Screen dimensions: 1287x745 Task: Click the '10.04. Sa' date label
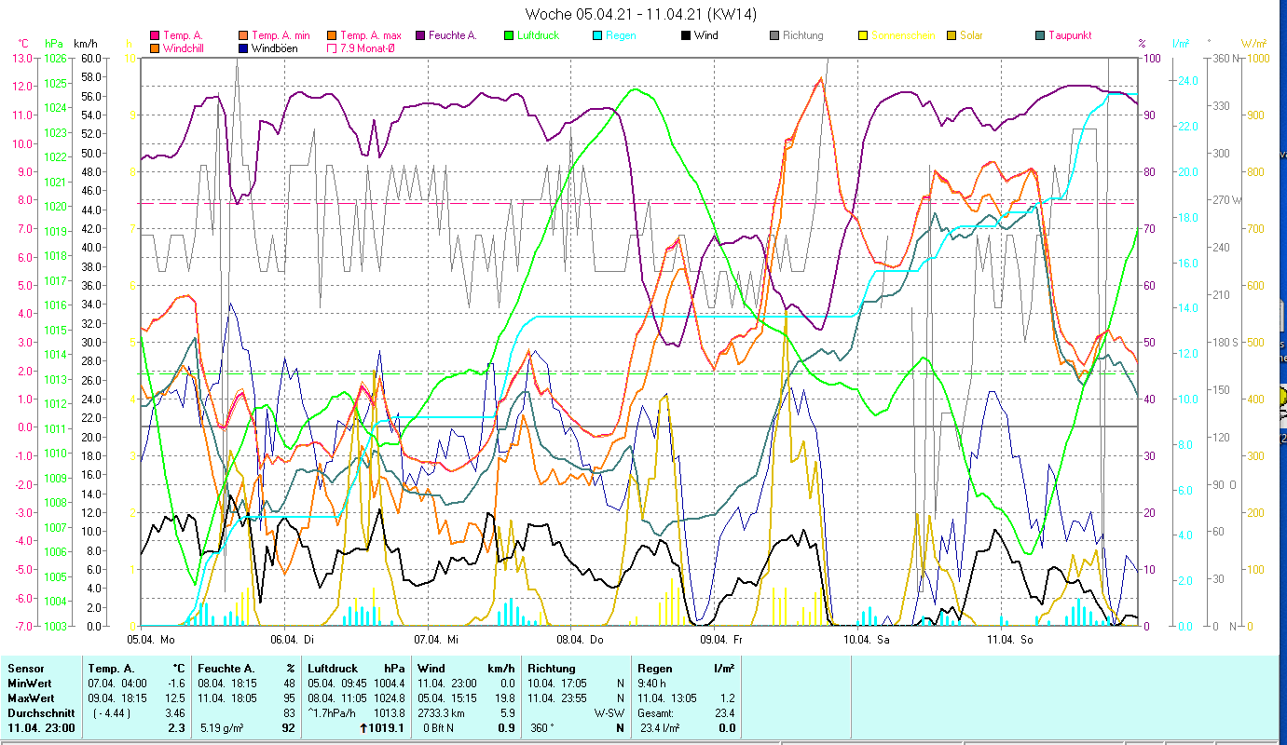tap(866, 640)
